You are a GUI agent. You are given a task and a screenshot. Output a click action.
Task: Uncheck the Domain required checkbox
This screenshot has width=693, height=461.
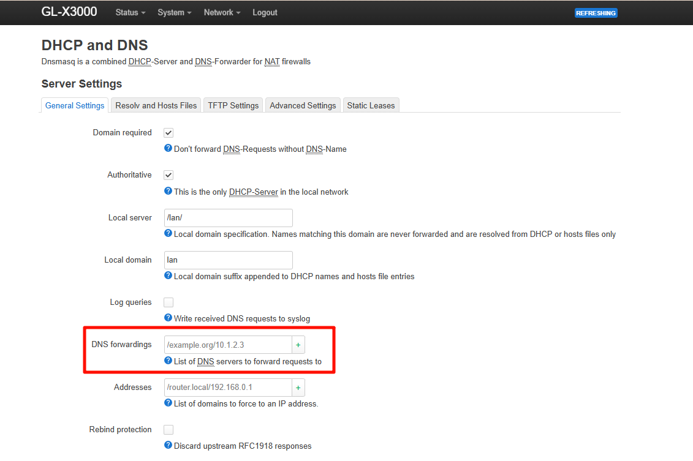168,132
